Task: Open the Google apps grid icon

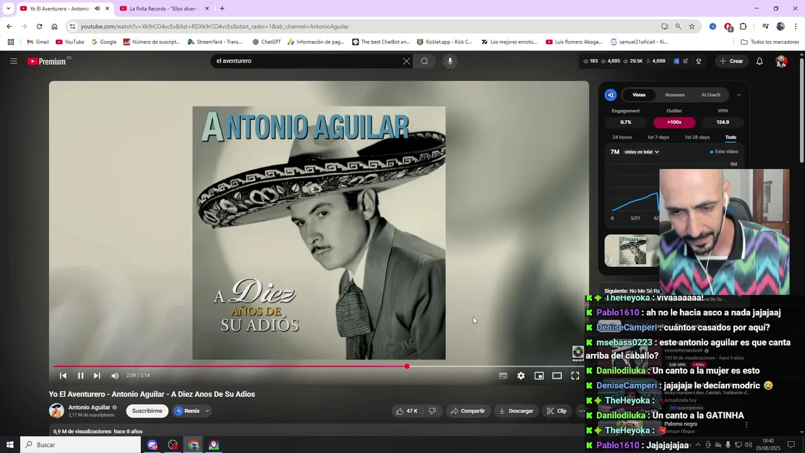Action: tap(11, 42)
